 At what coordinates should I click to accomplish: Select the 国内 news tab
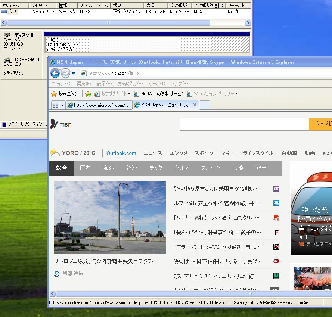pos(85,168)
